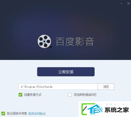Enable 添加到快捷启动栏 empty checkbox
Screen dimensions: 131x117
pyautogui.click(x=70, y=95)
